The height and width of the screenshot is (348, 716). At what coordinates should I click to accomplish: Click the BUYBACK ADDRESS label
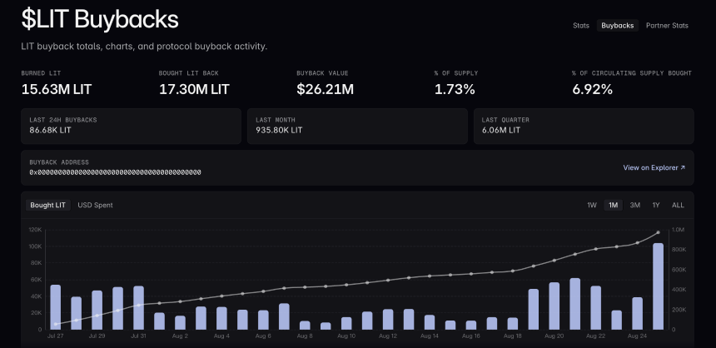(x=59, y=162)
